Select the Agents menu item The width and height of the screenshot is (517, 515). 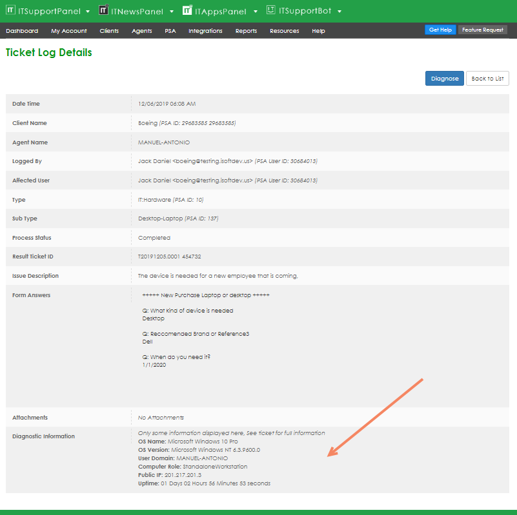coord(142,31)
